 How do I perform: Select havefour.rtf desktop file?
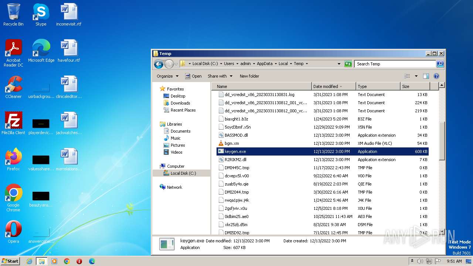tap(69, 51)
